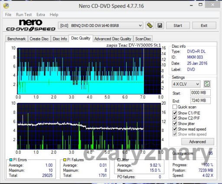Maximize the Nero CD-DVD Speed window
222x184 pixels.
pyautogui.click(x=200, y=5)
